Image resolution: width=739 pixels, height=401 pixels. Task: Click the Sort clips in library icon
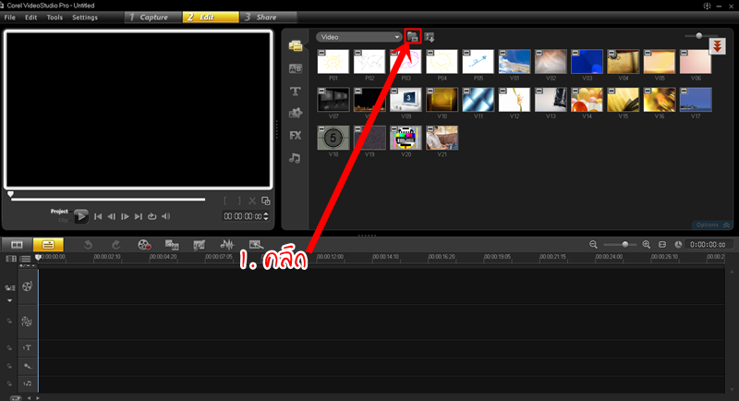[x=430, y=37]
